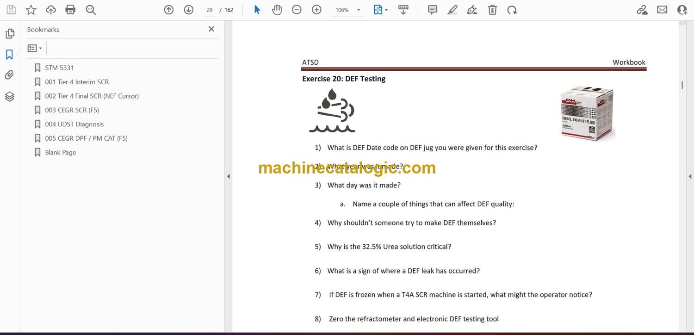
Task: Select the arrow selection tool
Action: coord(257,10)
